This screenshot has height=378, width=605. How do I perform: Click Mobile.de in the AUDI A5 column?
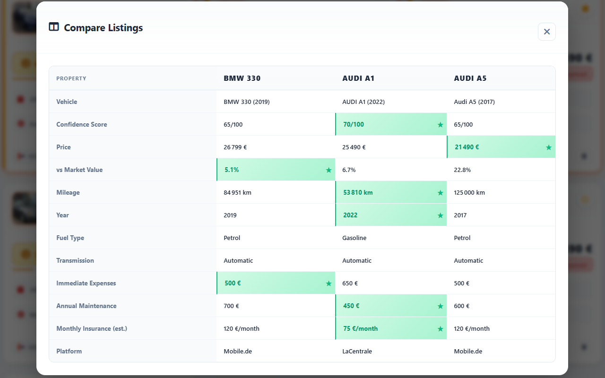[x=469, y=351]
